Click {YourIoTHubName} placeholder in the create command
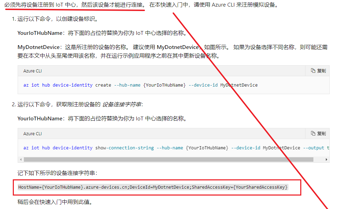The image size is (339, 209). [164, 85]
